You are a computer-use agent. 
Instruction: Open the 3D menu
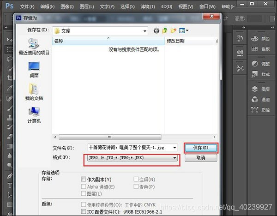[166, 7]
